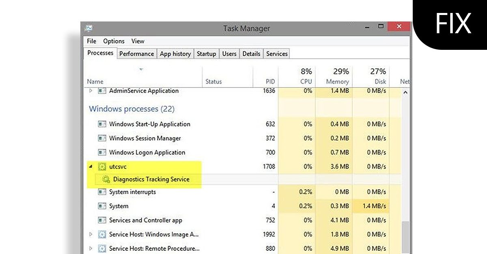Click the System interrupts process icon
The width and height of the screenshot is (487, 254).
[x=102, y=192]
